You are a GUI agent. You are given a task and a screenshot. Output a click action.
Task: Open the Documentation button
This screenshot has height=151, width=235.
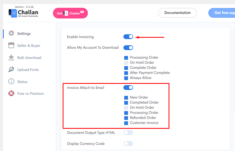pos(177,13)
